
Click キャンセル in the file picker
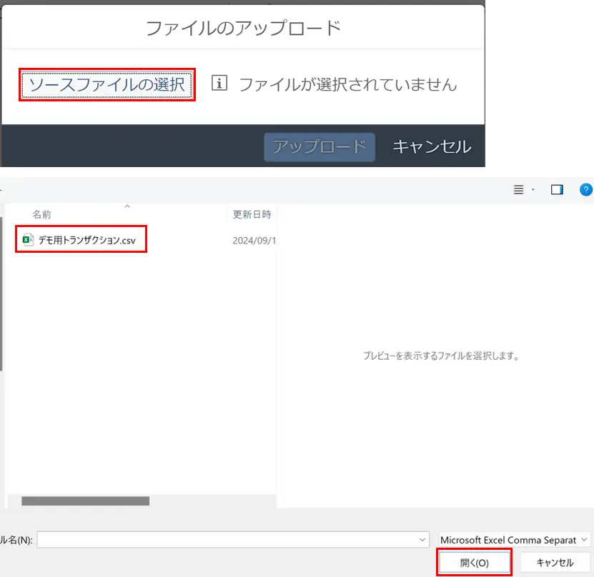click(x=555, y=563)
